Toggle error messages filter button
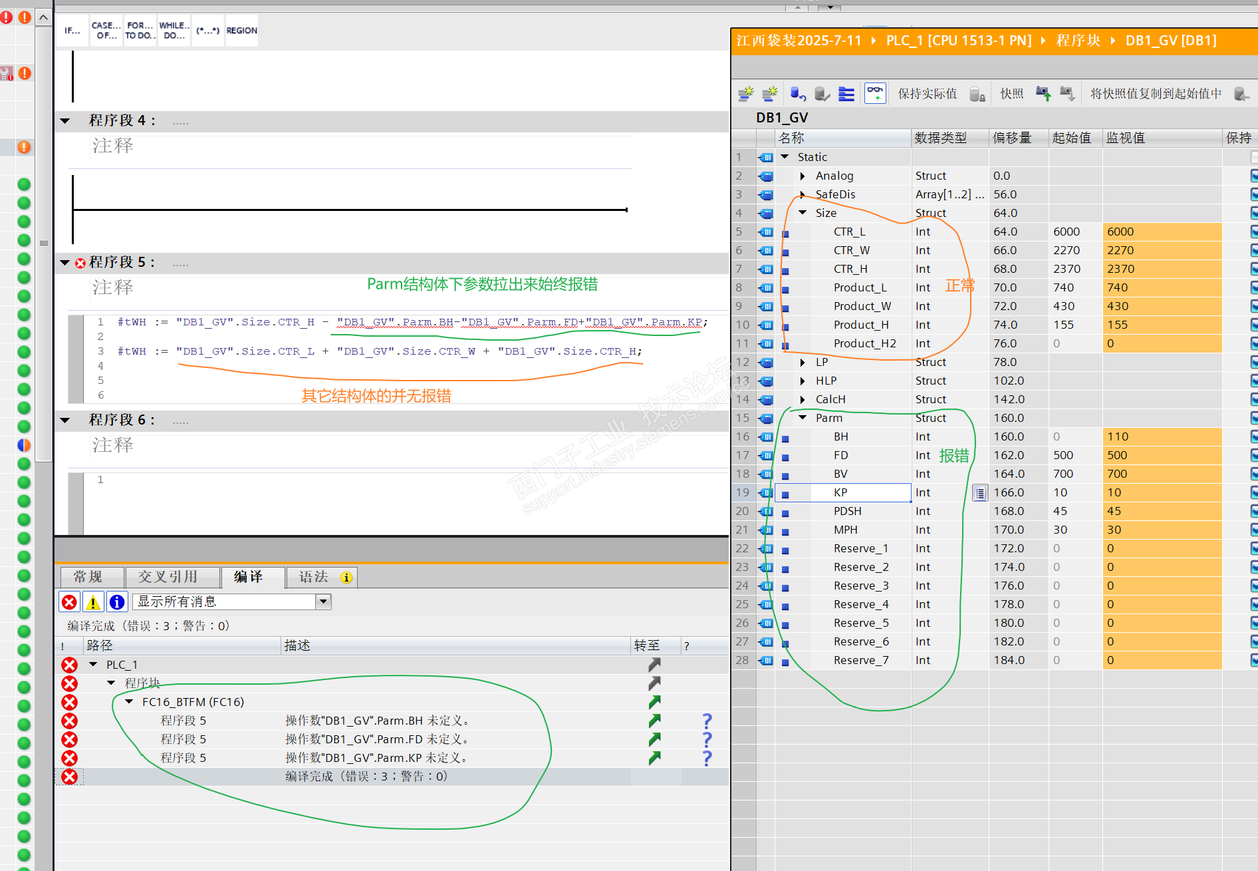 tap(69, 602)
